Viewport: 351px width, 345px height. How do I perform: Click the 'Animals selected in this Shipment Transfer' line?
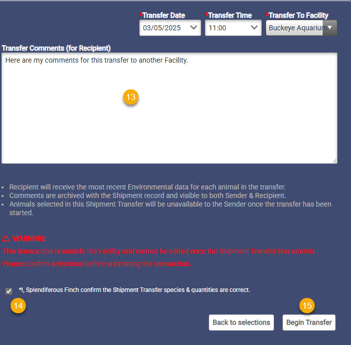(x=170, y=208)
